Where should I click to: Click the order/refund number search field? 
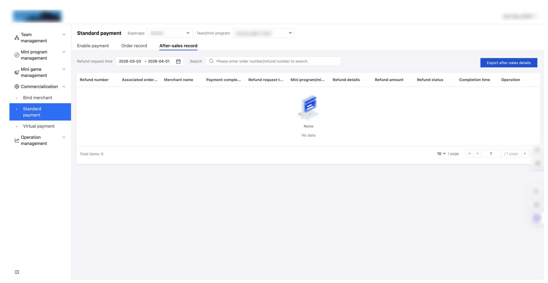point(273,61)
